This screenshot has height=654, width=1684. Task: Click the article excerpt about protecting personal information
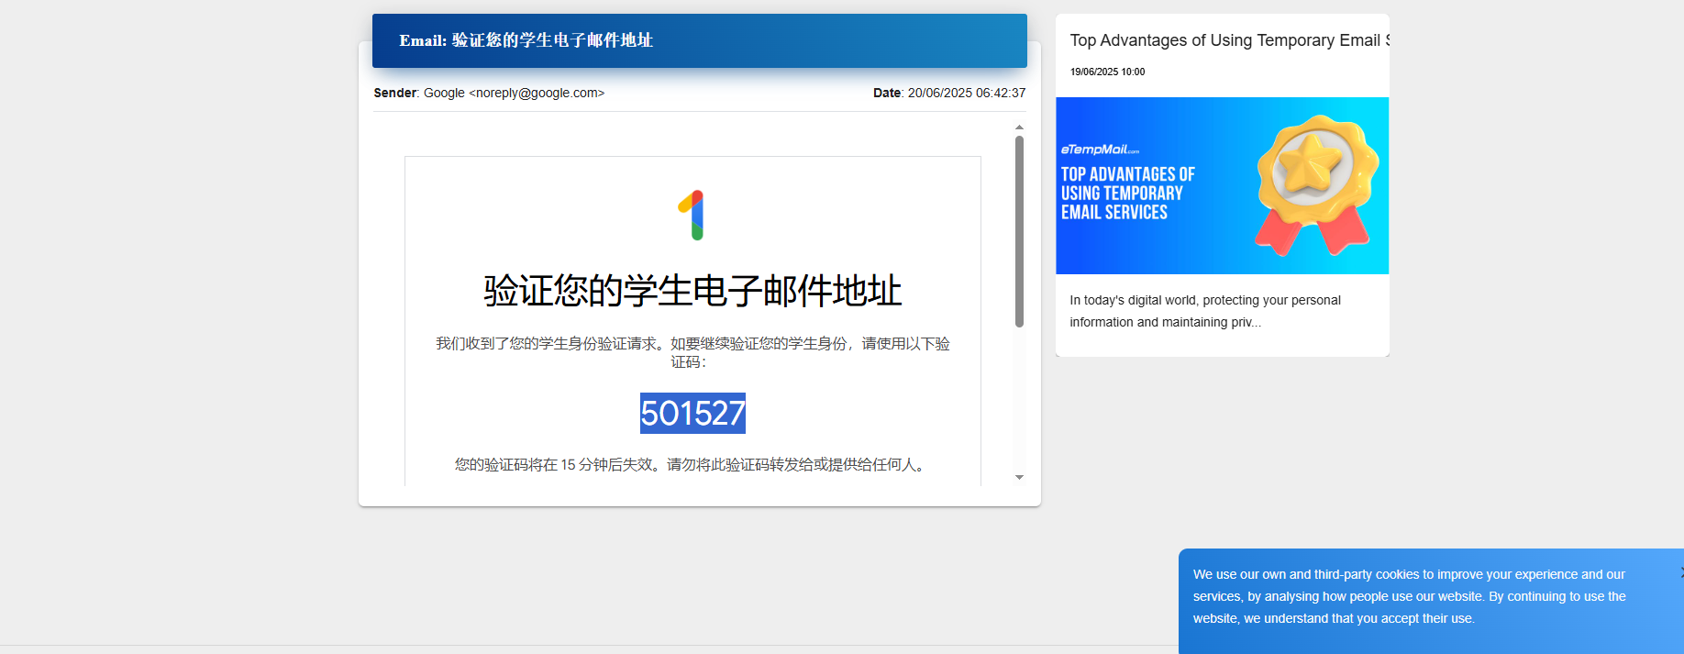[x=1205, y=311]
